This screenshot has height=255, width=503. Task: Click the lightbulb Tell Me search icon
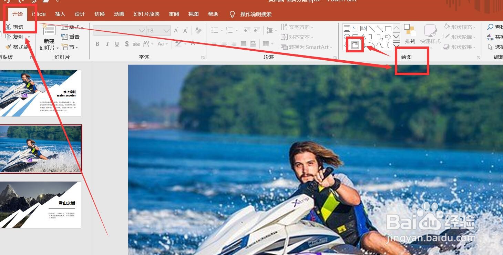tap(232, 14)
